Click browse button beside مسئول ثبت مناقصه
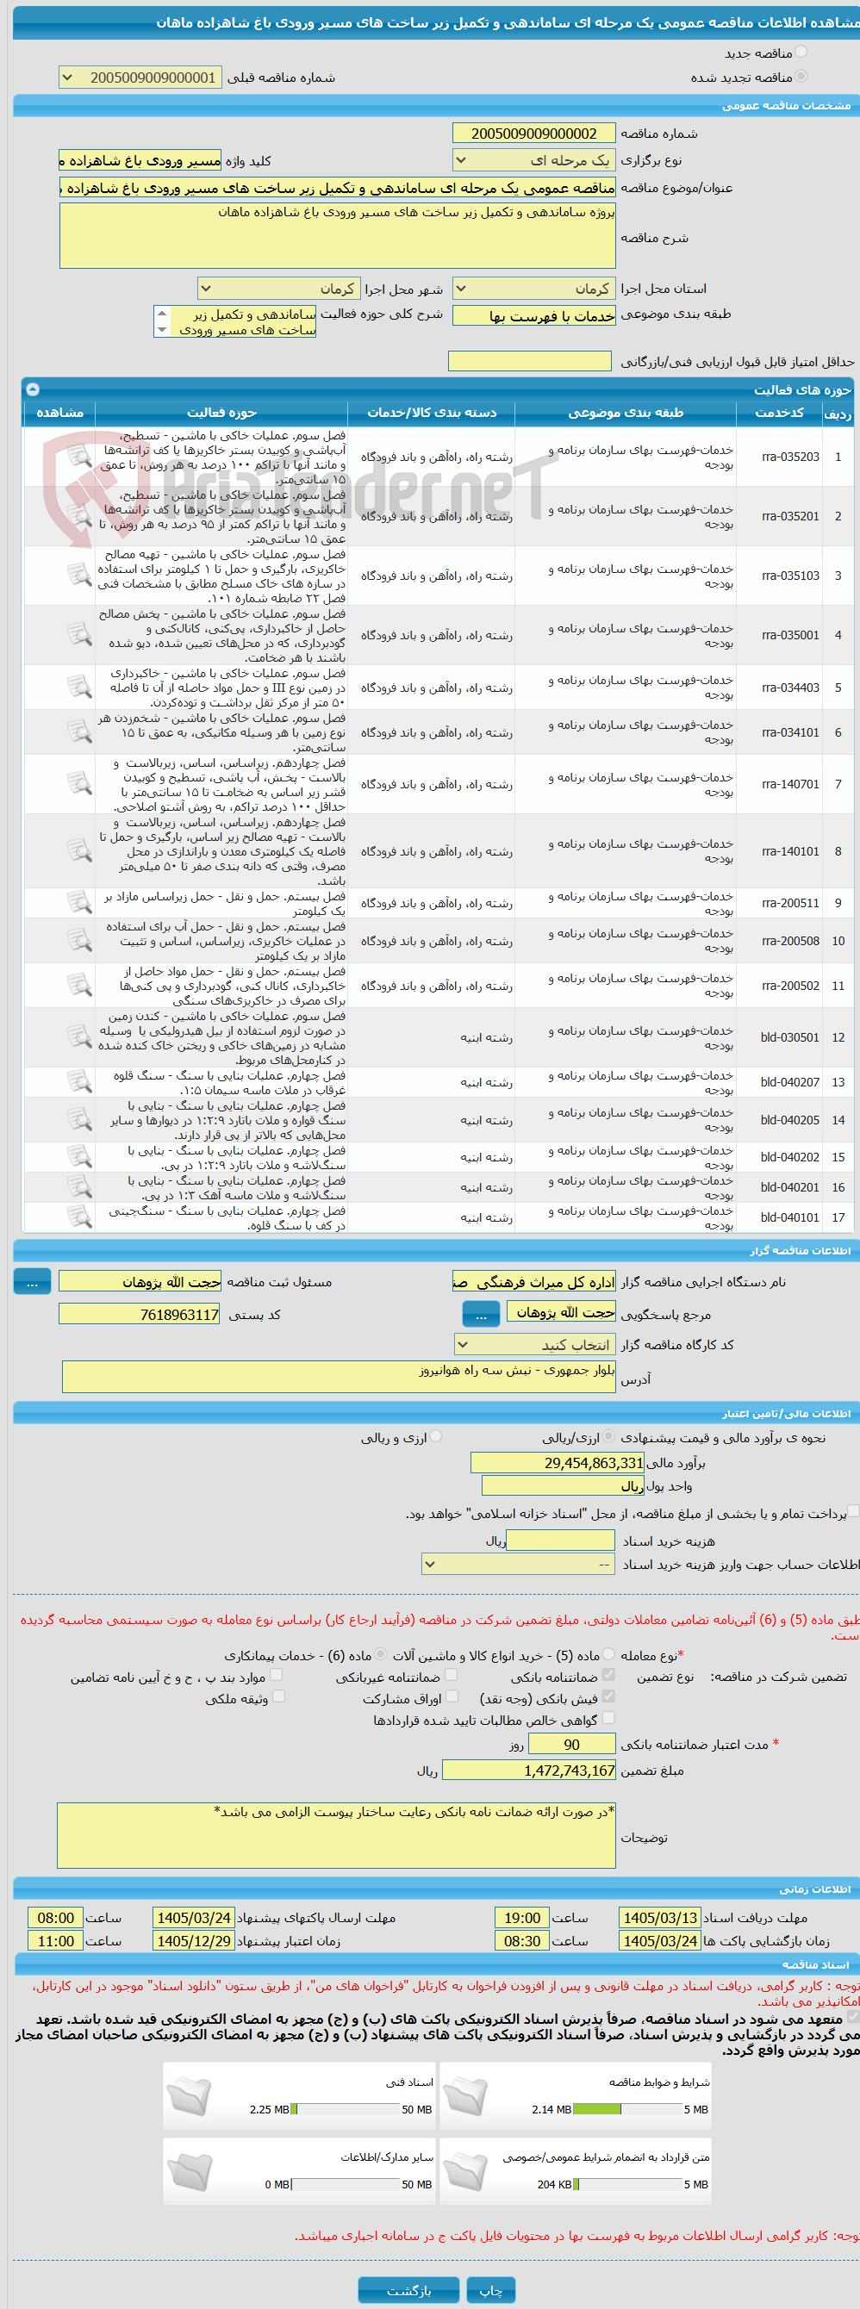 tap(32, 1282)
